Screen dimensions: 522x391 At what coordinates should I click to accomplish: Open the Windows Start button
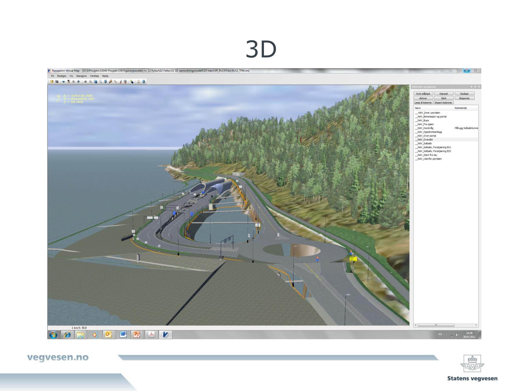[53, 335]
